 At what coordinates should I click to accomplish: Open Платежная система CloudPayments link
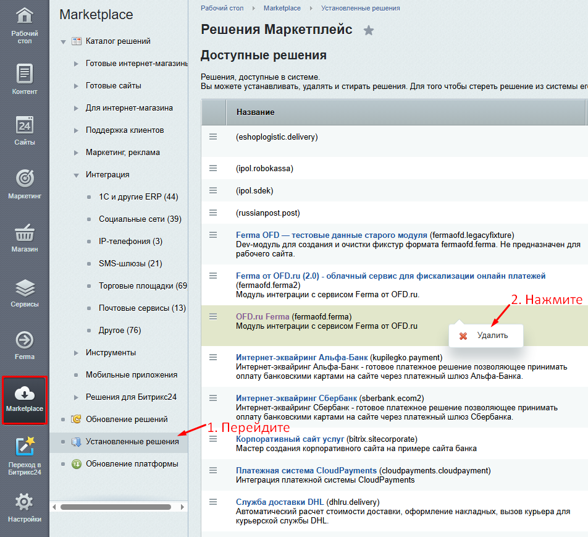coord(306,470)
